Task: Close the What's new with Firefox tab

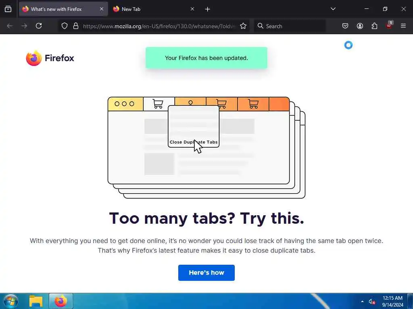Action: point(102,9)
